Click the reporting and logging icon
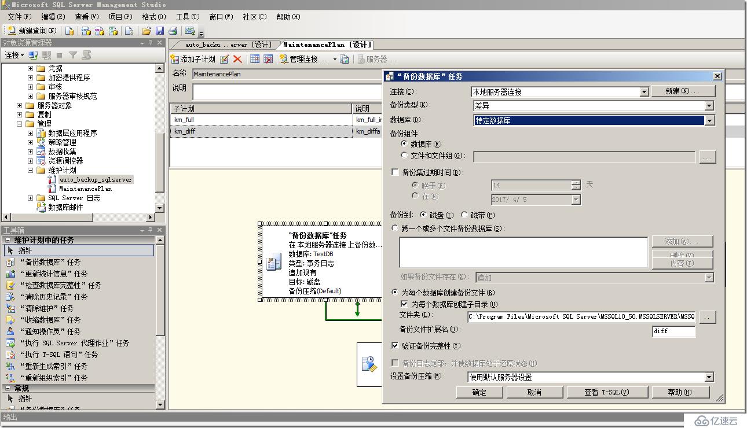Viewport: 747px width, 428px height. coord(345,59)
